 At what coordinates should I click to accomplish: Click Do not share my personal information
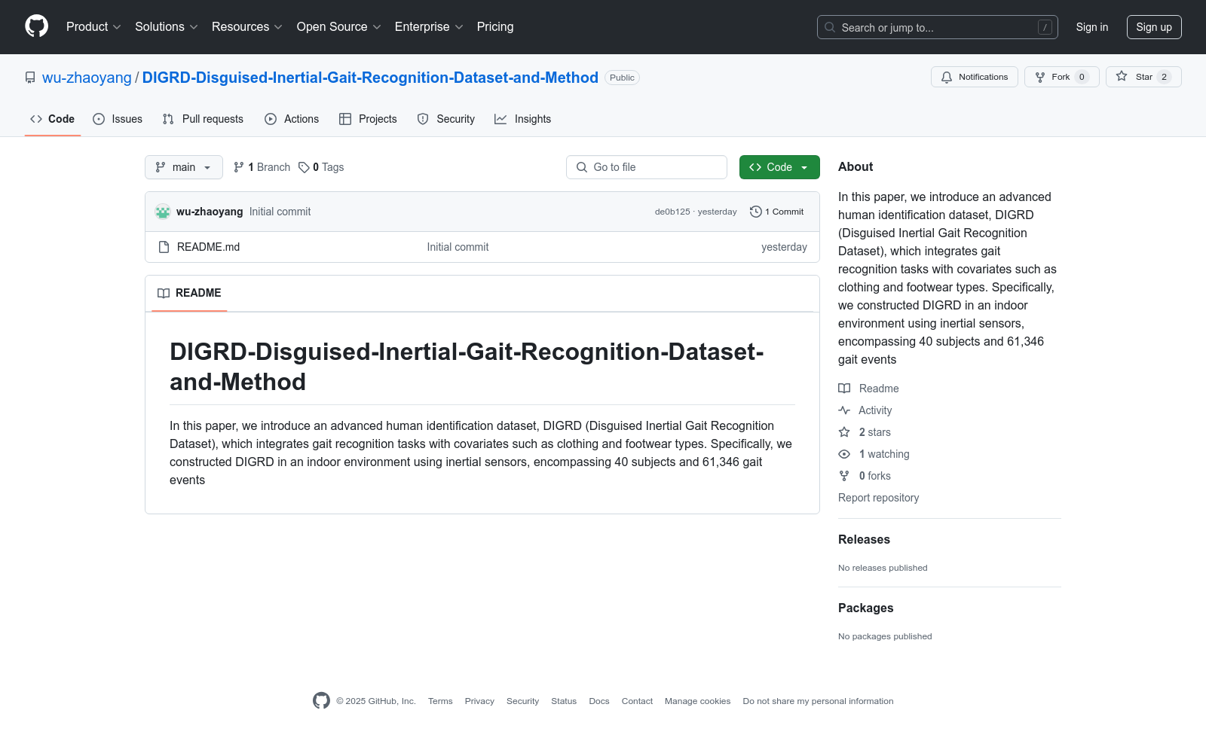pyautogui.click(x=818, y=701)
